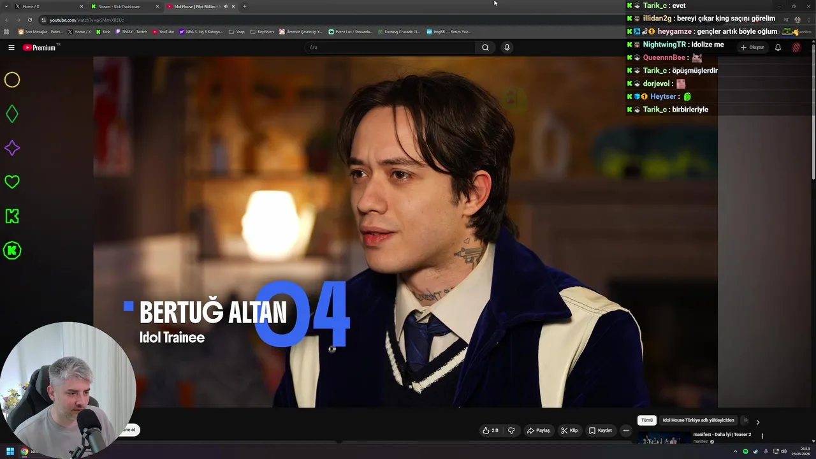
Task: Open NBA 3. Lig bookmark
Action: pos(201,31)
